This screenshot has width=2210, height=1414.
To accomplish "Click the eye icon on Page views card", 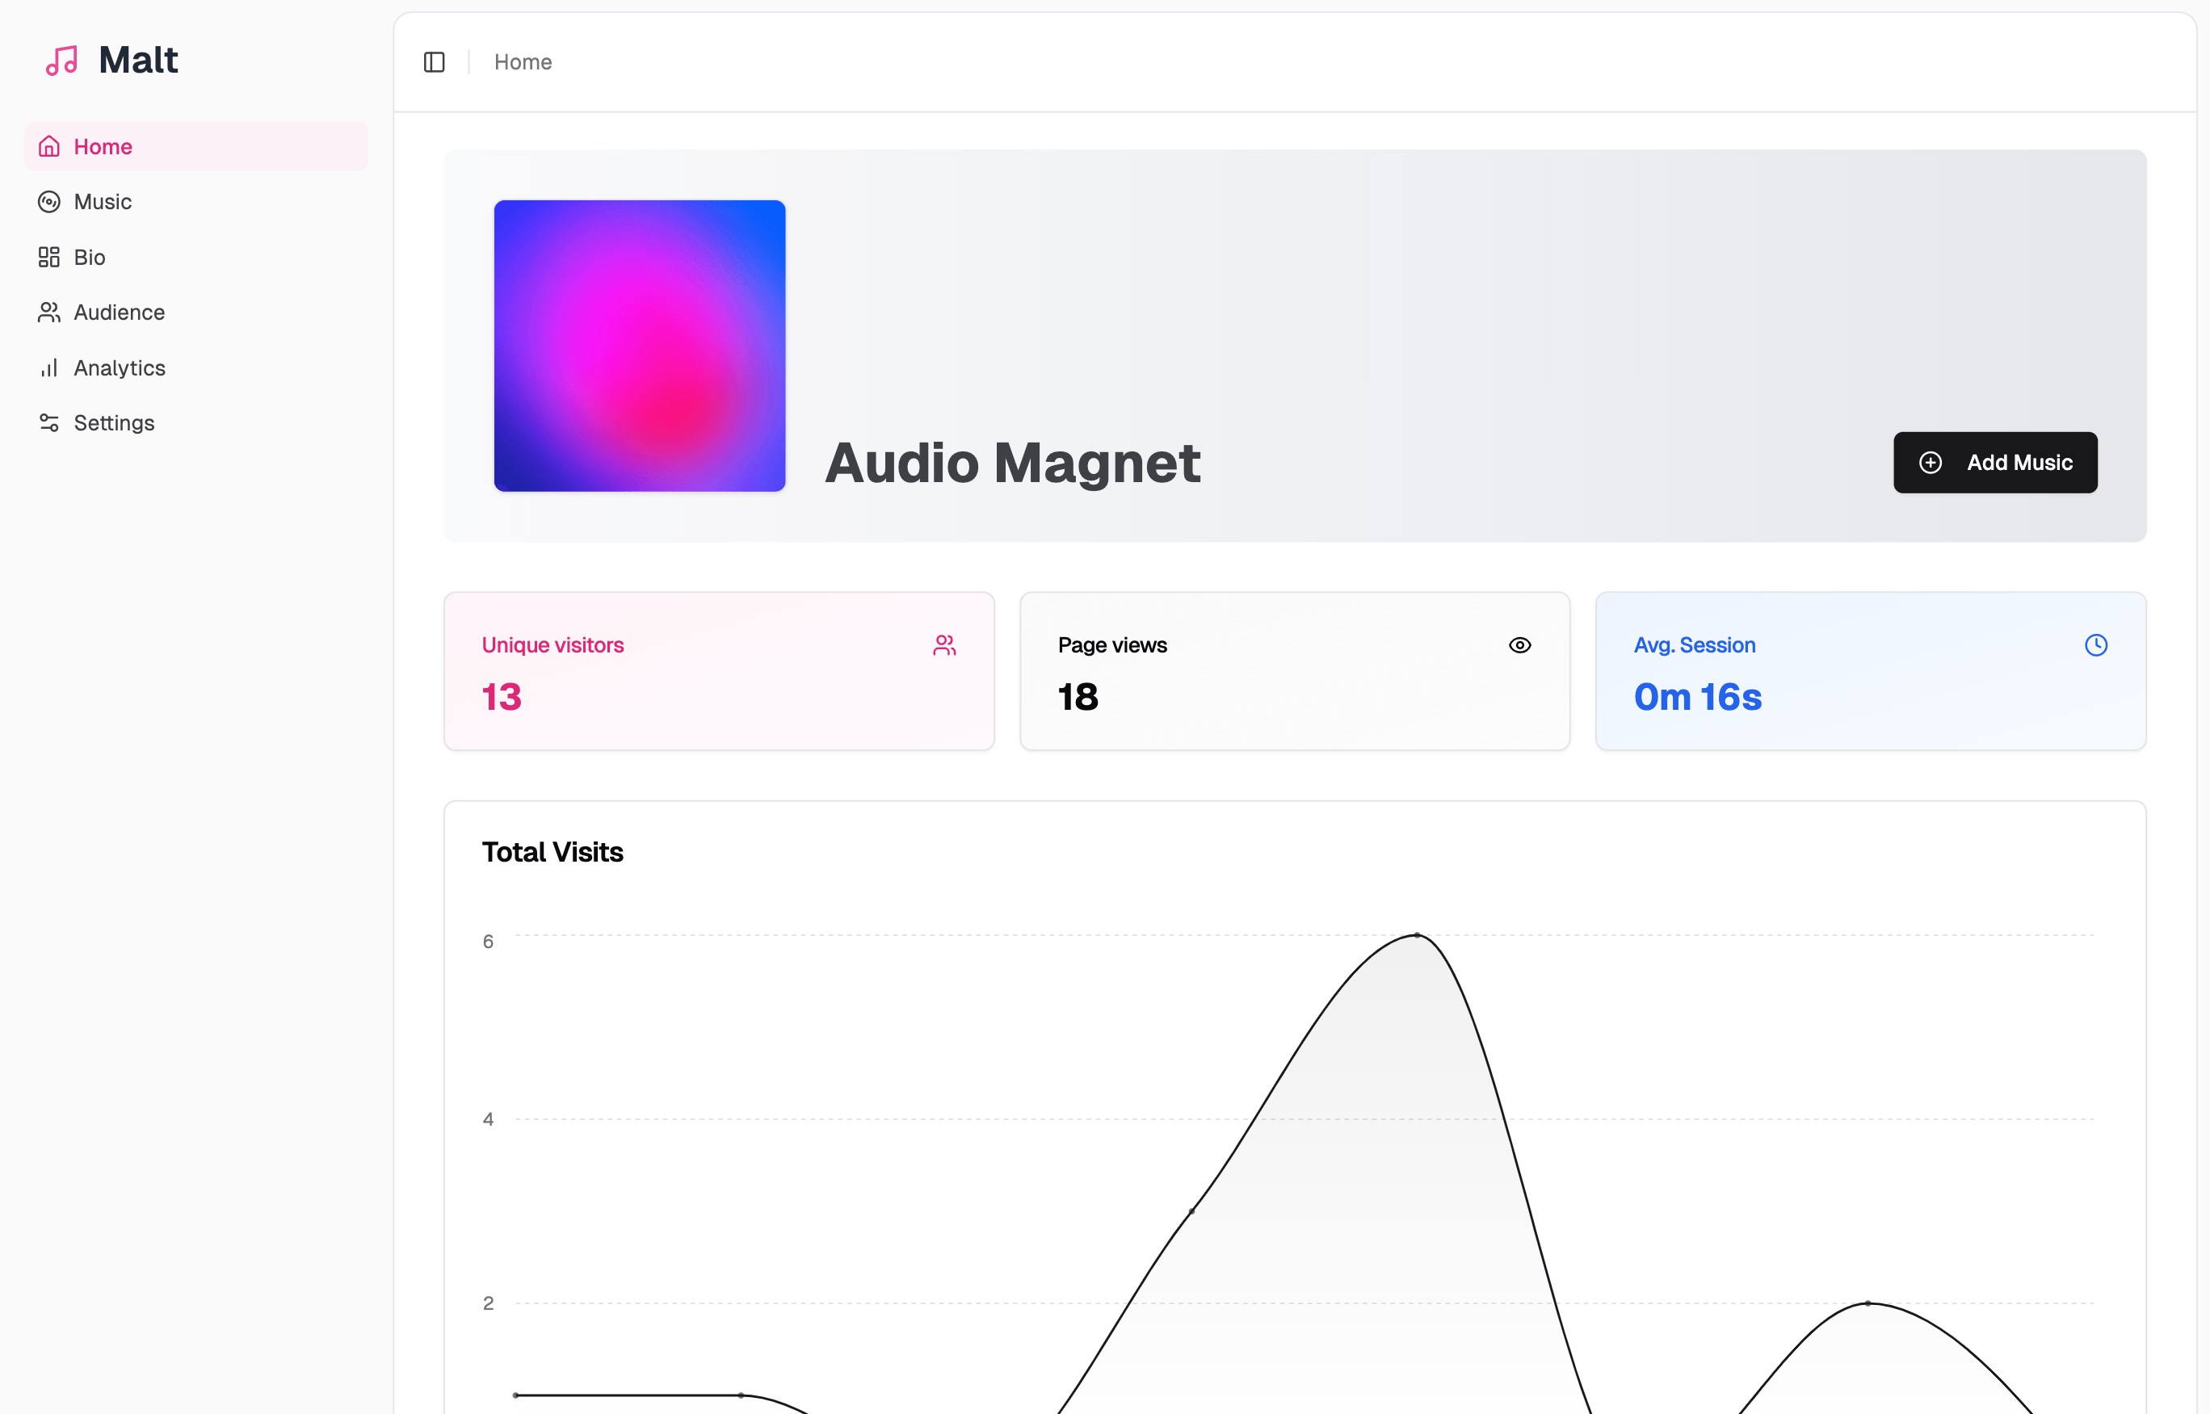I will point(1519,644).
